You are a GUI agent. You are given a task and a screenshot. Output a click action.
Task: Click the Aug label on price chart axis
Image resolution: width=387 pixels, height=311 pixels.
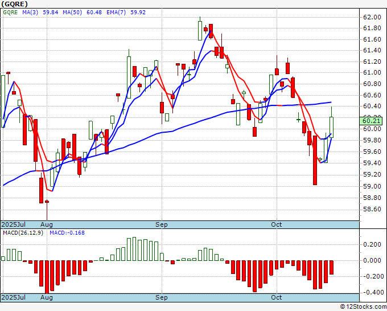point(47,224)
